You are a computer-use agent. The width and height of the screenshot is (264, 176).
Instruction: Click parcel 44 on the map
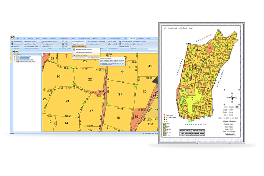pos(123,71)
